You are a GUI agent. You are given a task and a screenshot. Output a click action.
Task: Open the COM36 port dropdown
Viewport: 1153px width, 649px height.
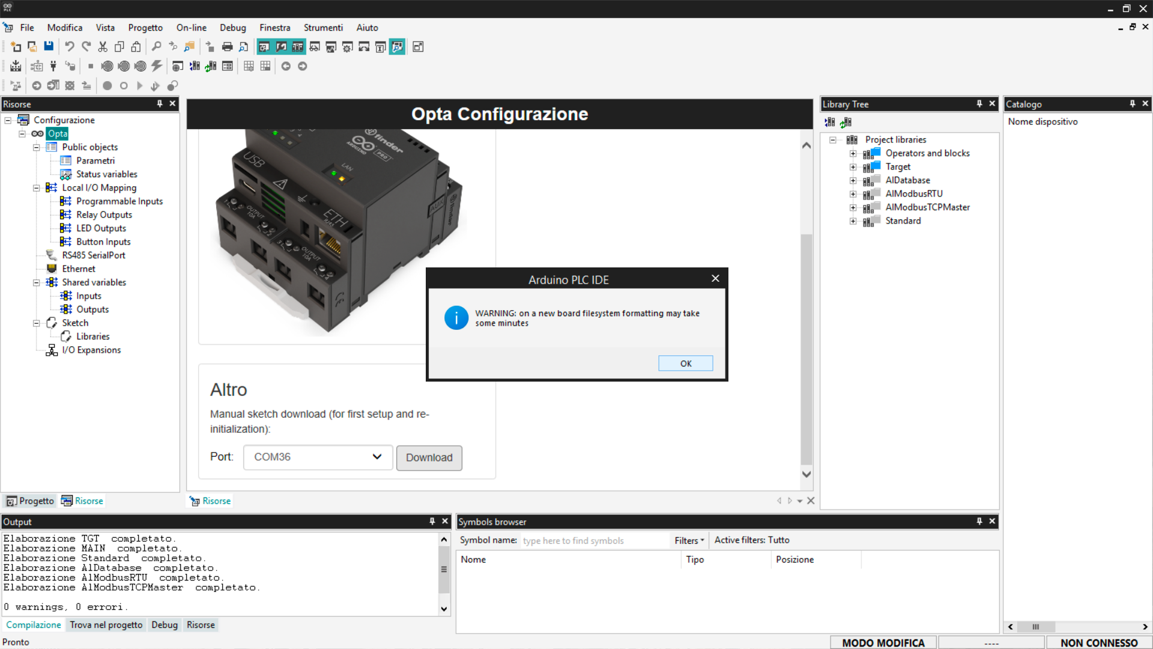tap(318, 457)
